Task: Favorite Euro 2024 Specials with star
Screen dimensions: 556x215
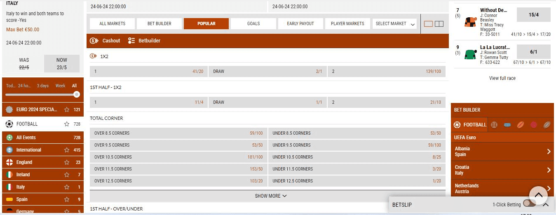Action: coord(66,110)
